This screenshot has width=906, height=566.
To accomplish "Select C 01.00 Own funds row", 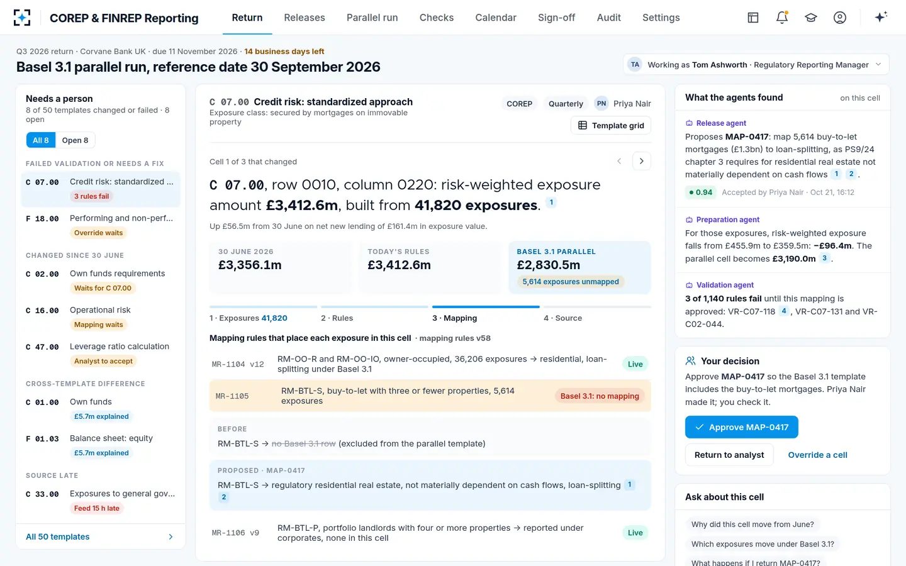I will point(101,409).
